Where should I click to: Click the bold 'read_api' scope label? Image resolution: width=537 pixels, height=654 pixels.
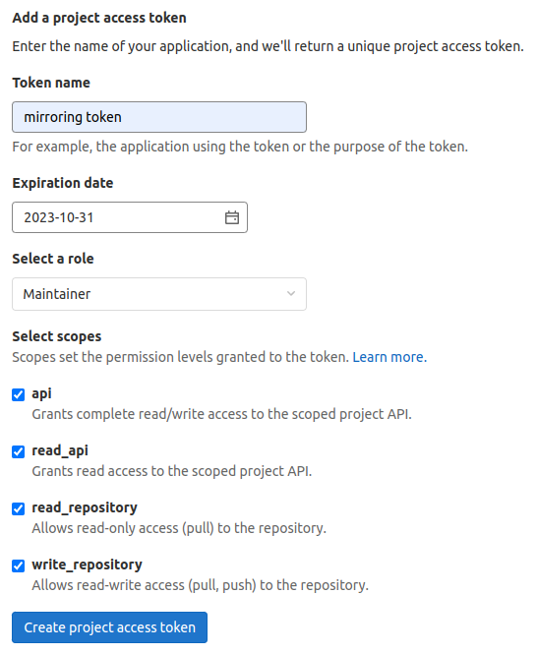click(x=60, y=450)
